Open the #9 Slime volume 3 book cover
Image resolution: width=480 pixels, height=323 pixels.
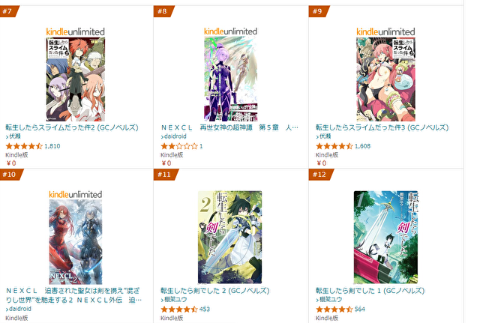[x=385, y=79]
